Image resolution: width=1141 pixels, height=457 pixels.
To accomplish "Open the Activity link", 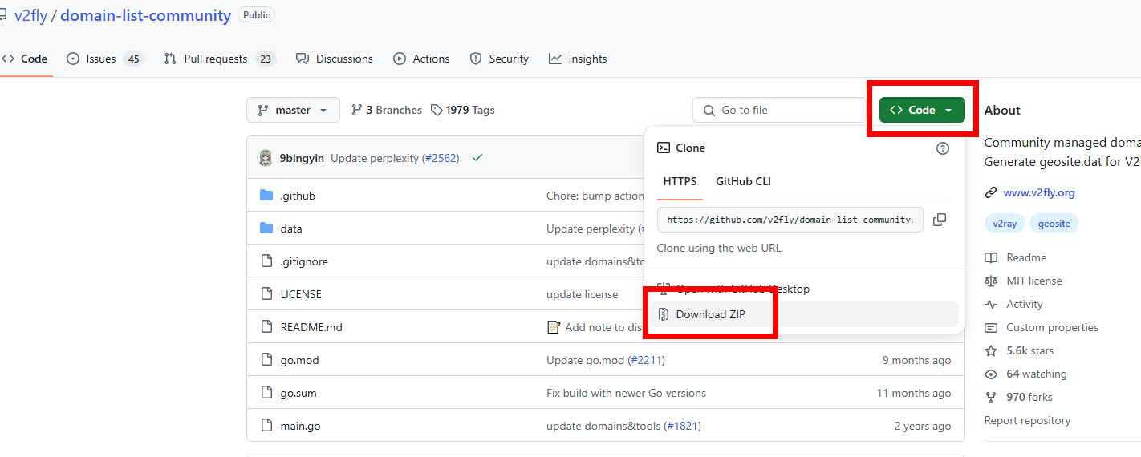I will point(1025,304).
